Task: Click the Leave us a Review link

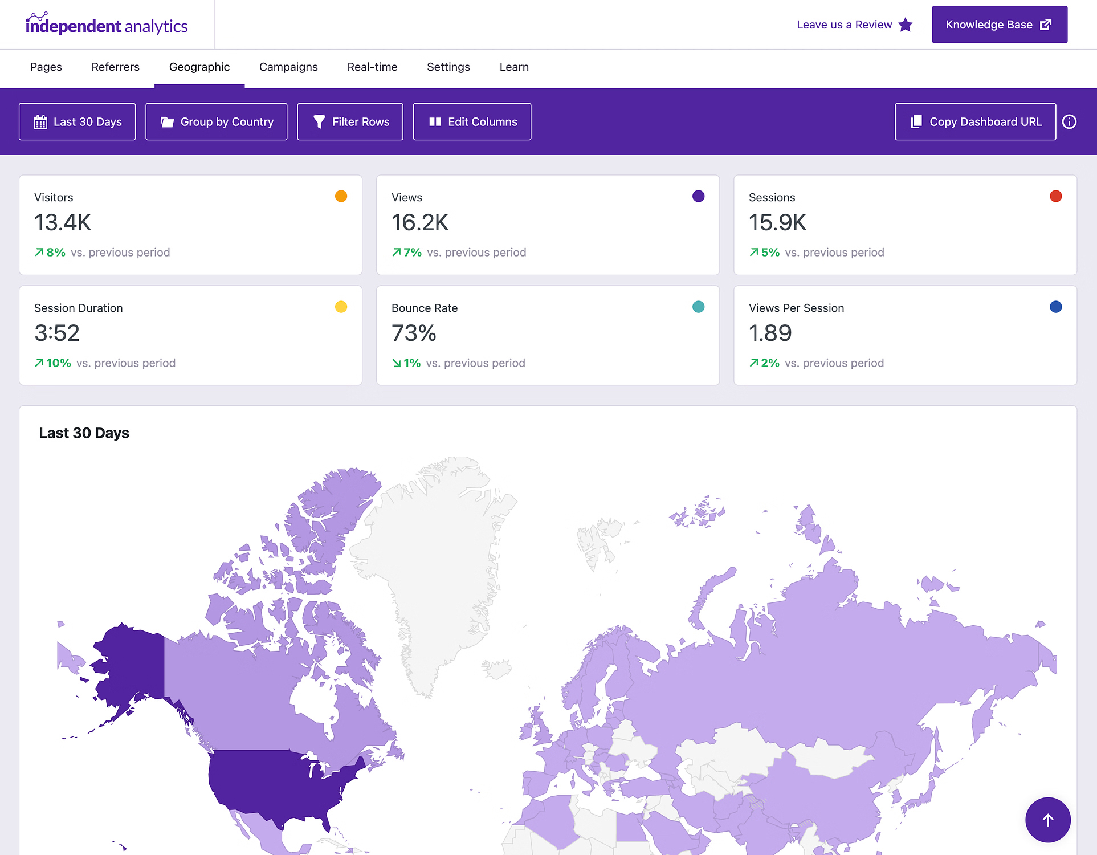Action: point(855,25)
